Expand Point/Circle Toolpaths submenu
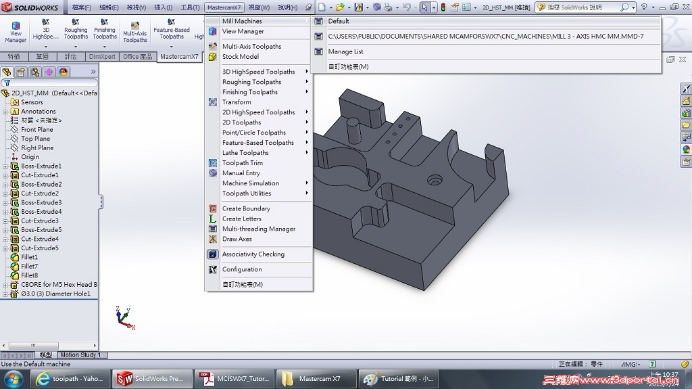Viewport: 692px width, 389px height. [259, 133]
